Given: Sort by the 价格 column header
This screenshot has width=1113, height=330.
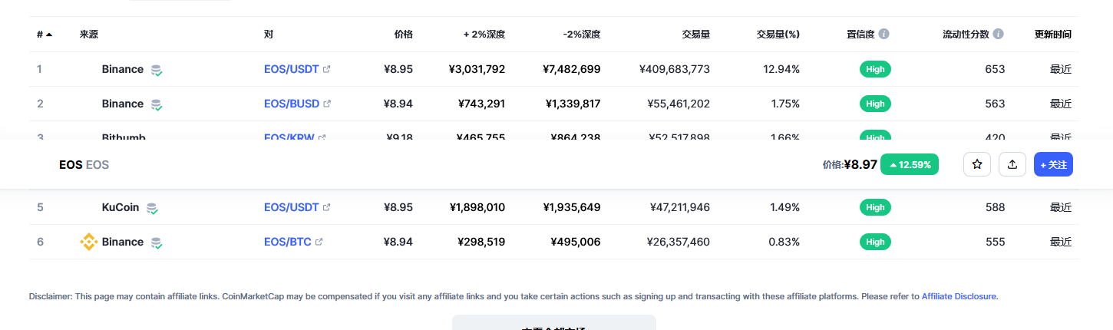Looking at the screenshot, I should click(403, 35).
